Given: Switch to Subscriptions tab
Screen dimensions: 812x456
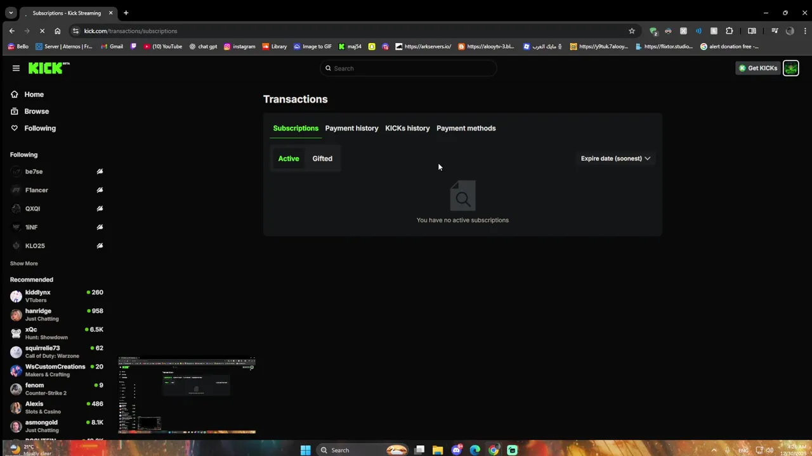Looking at the screenshot, I should pyautogui.click(x=296, y=128).
